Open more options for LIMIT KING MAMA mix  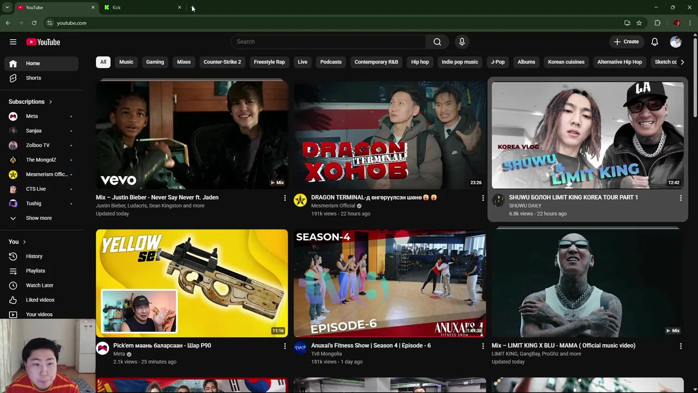[x=681, y=346]
